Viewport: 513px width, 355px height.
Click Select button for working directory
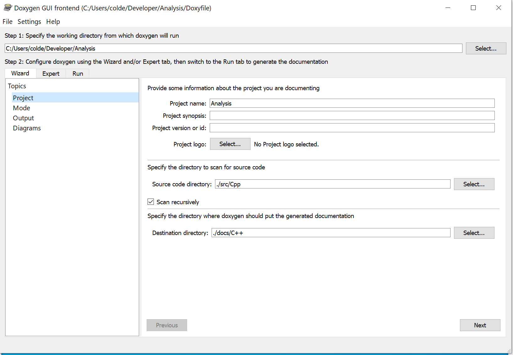tap(486, 48)
